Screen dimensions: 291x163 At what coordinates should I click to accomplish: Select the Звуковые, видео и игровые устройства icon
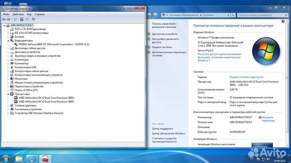[x=12, y=56]
